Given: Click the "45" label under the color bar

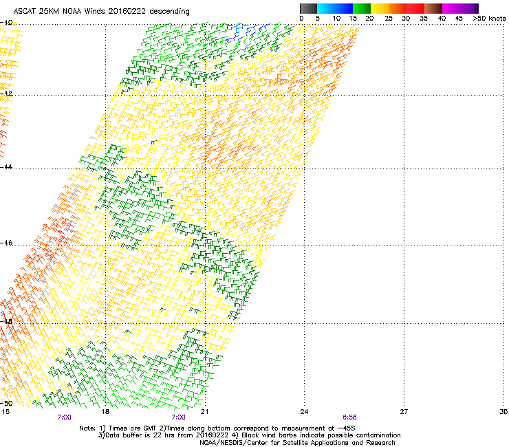Looking at the screenshot, I should pos(459,19).
